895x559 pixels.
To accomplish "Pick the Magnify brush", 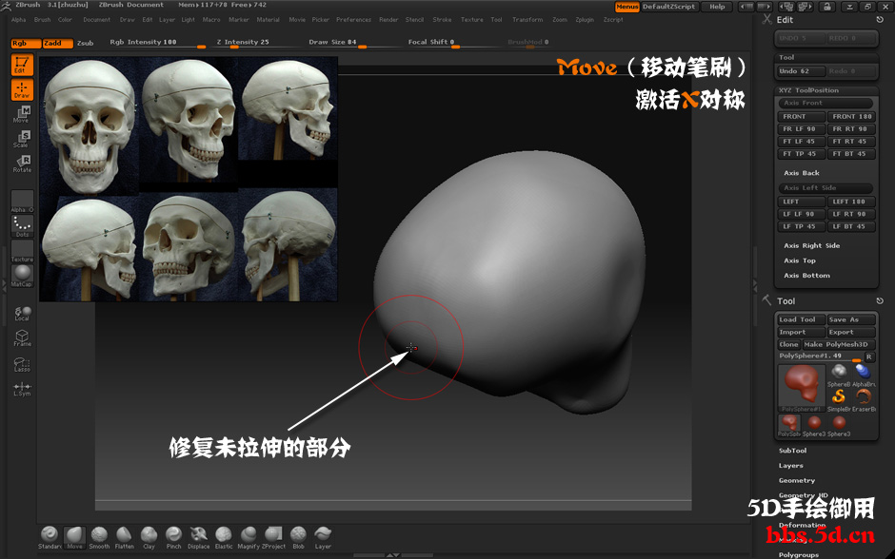I will pos(249,537).
